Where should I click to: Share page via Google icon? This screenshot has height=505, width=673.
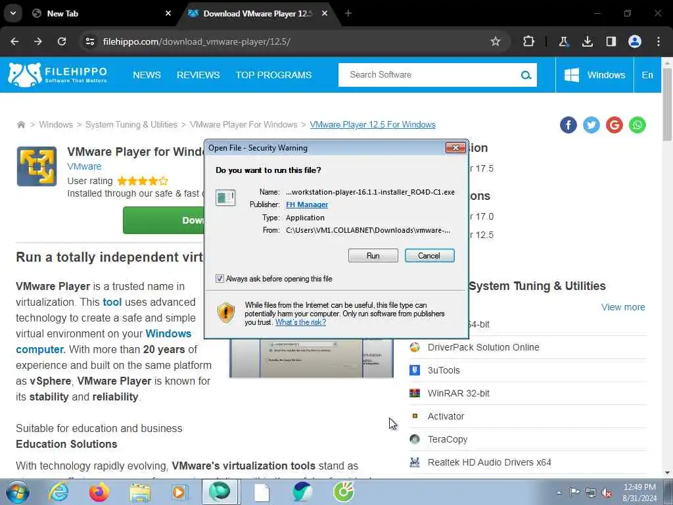pyautogui.click(x=615, y=125)
